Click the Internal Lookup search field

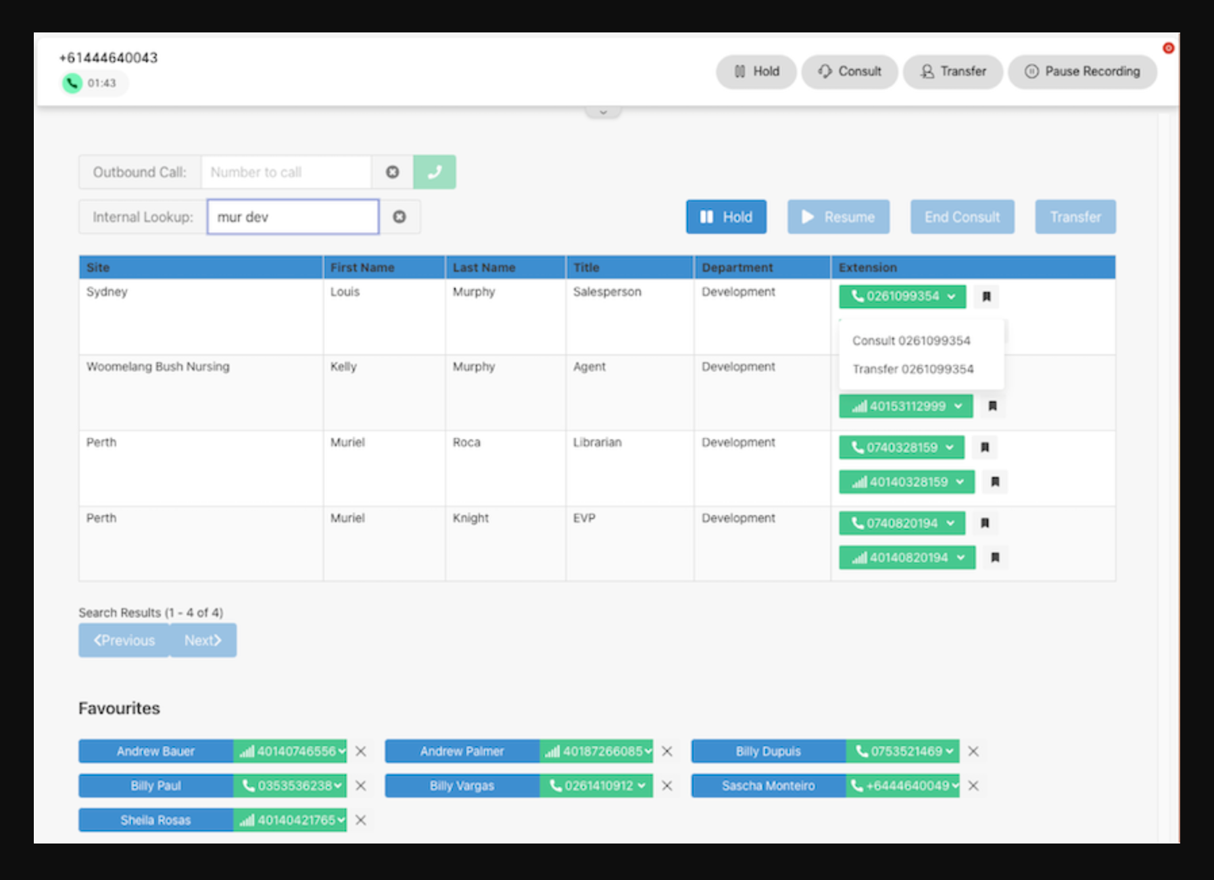[x=293, y=217]
